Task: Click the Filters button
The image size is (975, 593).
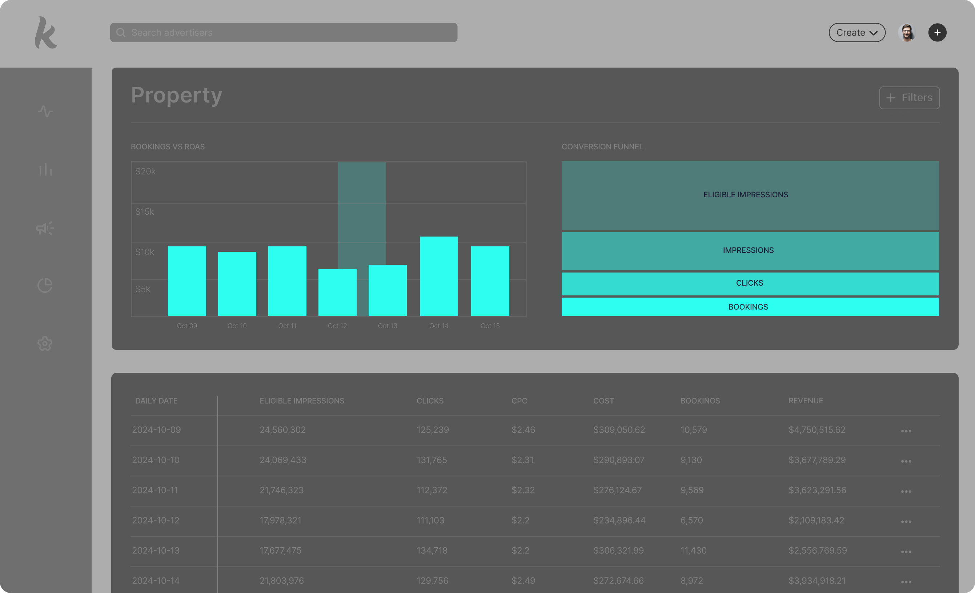Action: [x=909, y=97]
